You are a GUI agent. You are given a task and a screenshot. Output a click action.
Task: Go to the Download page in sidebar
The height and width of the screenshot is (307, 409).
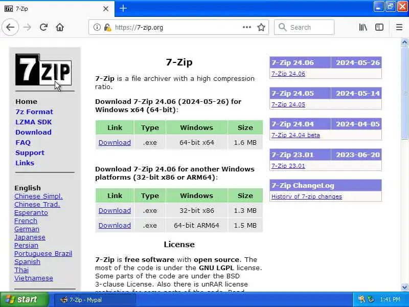pos(33,132)
